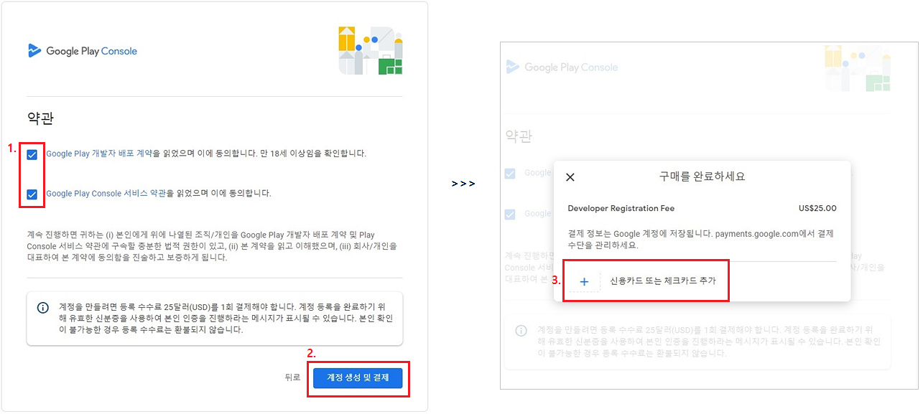Click the dimmed Google Play Console logo behind the dialog
Image resolution: width=923 pixels, height=414 pixels.
point(562,67)
